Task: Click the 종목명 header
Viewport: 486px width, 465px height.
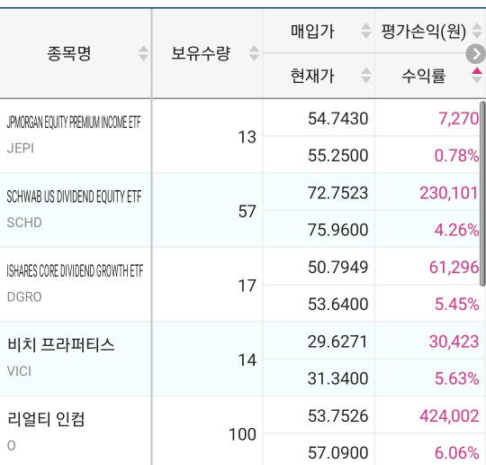Action: (68, 53)
